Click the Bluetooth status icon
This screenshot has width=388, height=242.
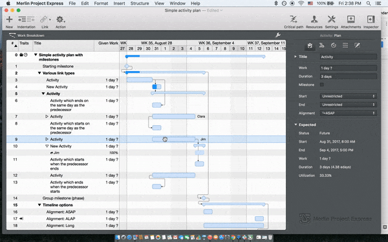276,3
